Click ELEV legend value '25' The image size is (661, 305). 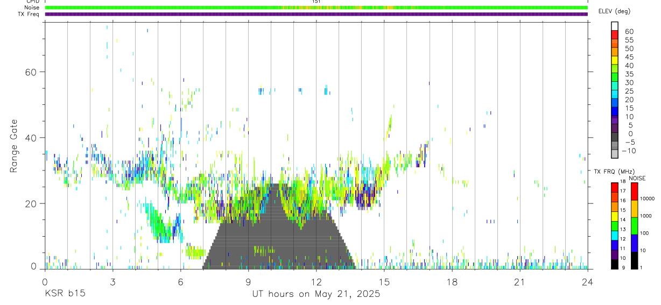[629, 91]
